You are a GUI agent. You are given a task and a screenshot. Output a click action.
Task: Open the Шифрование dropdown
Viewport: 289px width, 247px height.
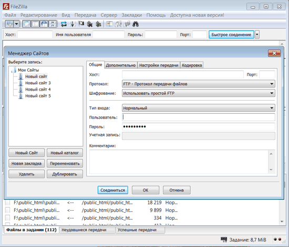tap(199, 93)
